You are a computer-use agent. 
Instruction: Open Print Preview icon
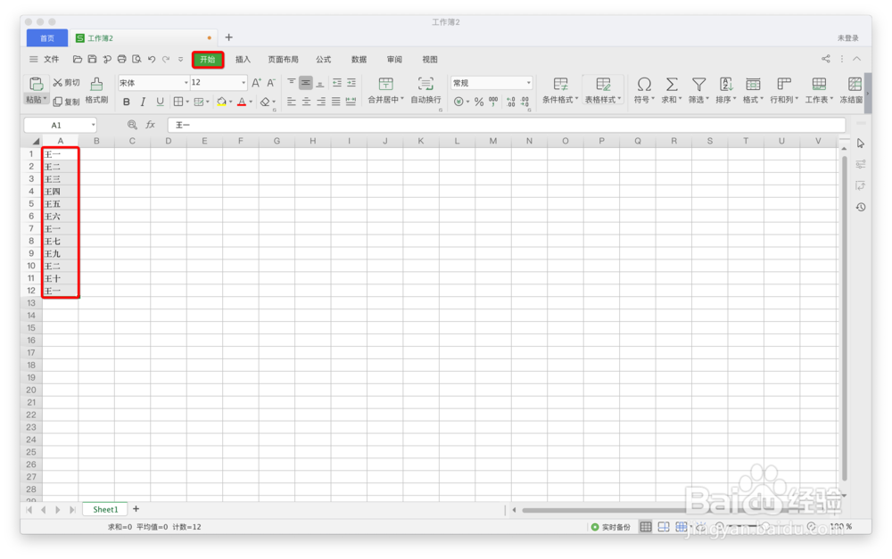136,59
